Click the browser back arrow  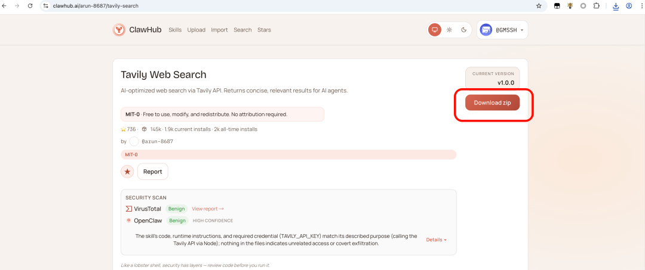pyautogui.click(x=4, y=6)
